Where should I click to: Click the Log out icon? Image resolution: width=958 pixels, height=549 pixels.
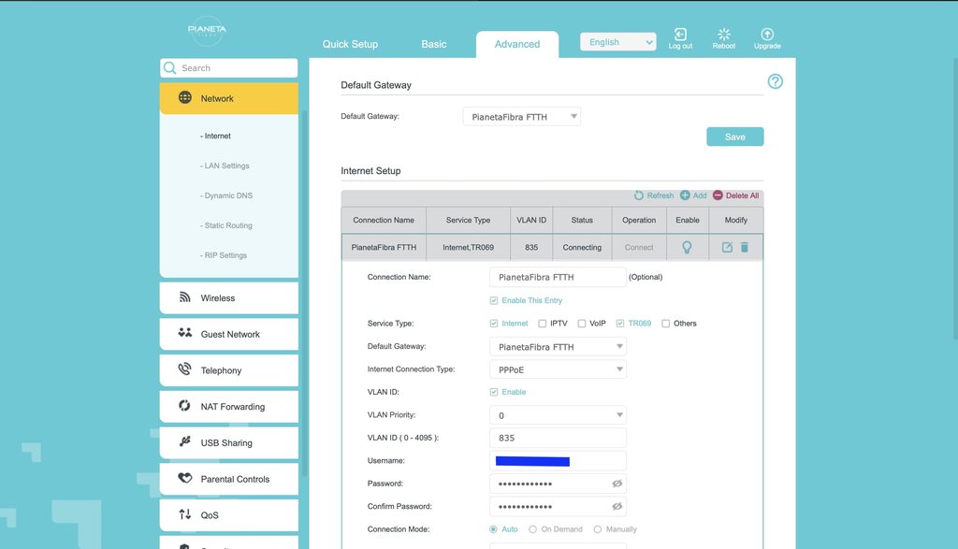(680, 35)
